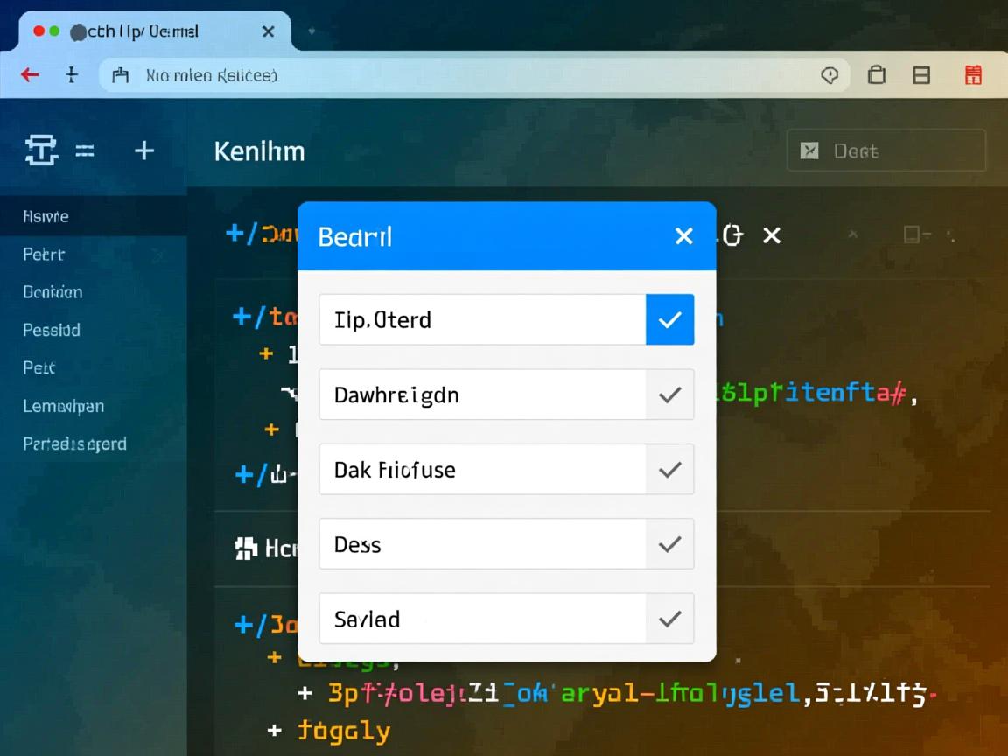Click the split-panel icon in browser toolbar
This screenshot has height=756, width=1008.
pos(921,75)
